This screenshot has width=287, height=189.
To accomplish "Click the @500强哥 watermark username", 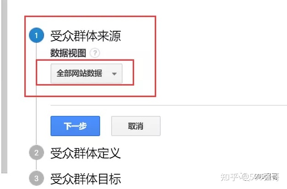I will tap(260, 177).
